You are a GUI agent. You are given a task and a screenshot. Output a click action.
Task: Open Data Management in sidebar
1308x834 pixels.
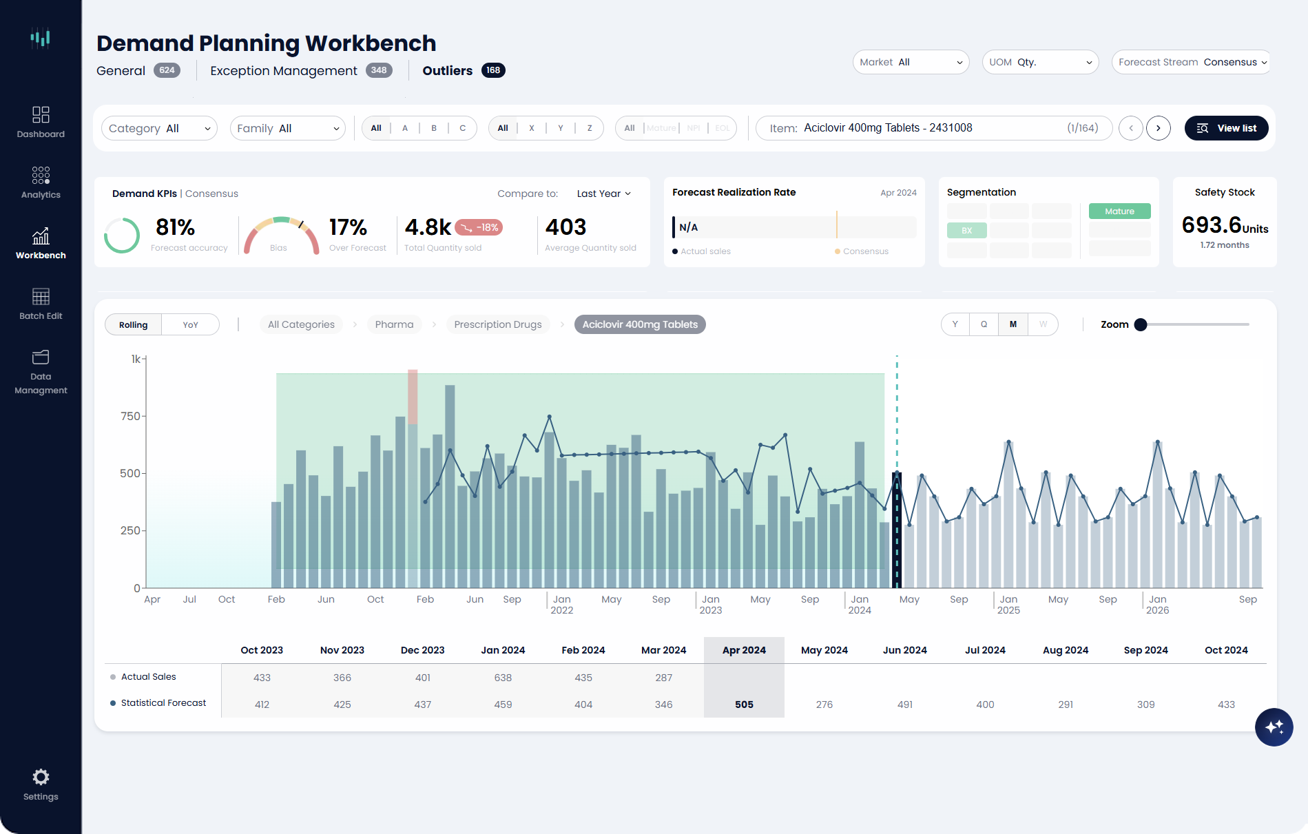[x=41, y=372]
